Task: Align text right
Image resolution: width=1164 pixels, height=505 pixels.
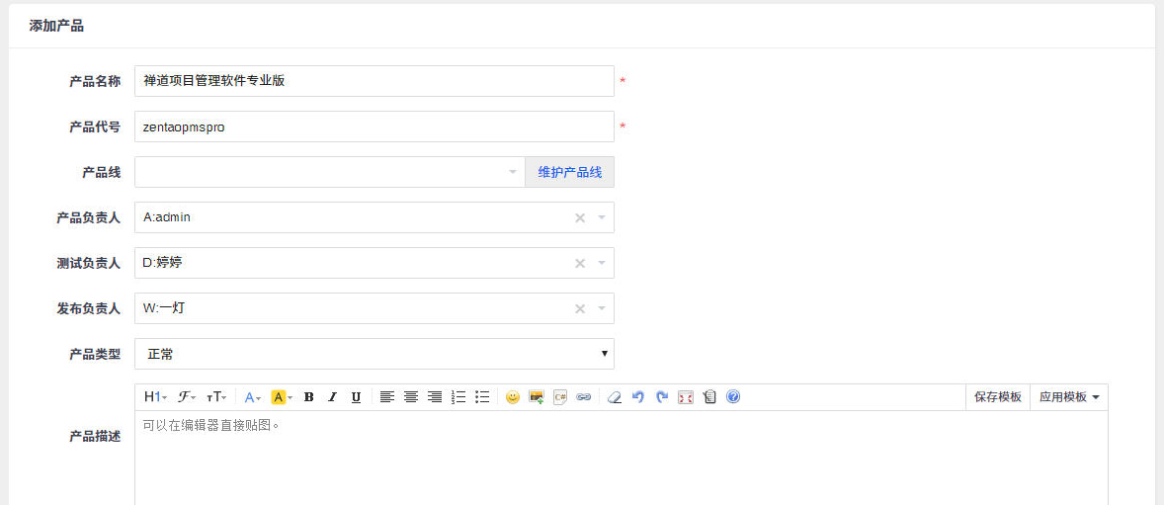Action: pos(434,397)
